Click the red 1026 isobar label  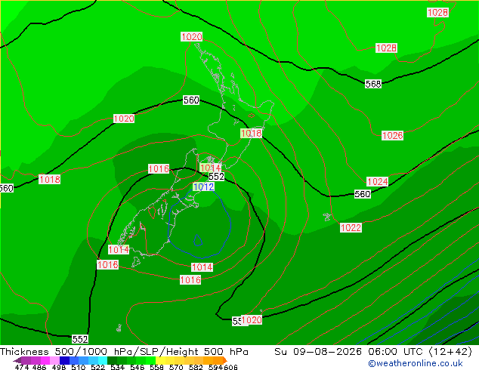(x=393, y=136)
